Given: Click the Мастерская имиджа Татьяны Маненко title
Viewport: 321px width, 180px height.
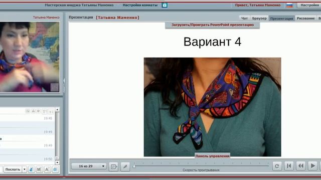Looking at the screenshot, I should click(x=79, y=5).
